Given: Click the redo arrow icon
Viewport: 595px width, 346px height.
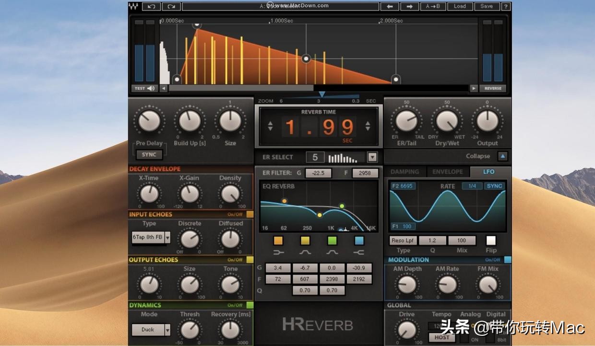Looking at the screenshot, I should pos(171,6).
